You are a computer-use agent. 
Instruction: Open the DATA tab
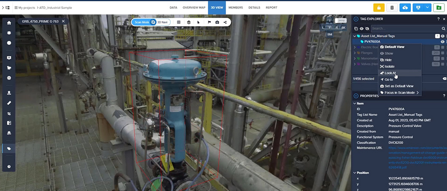(173, 8)
